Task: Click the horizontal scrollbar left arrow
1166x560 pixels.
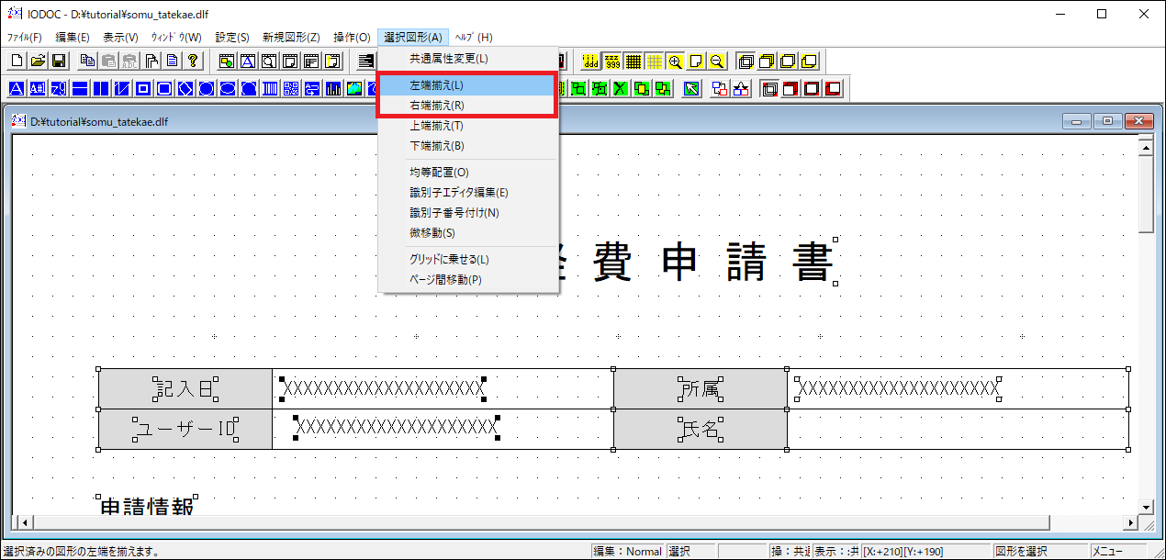Action: click(x=26, y=522)
